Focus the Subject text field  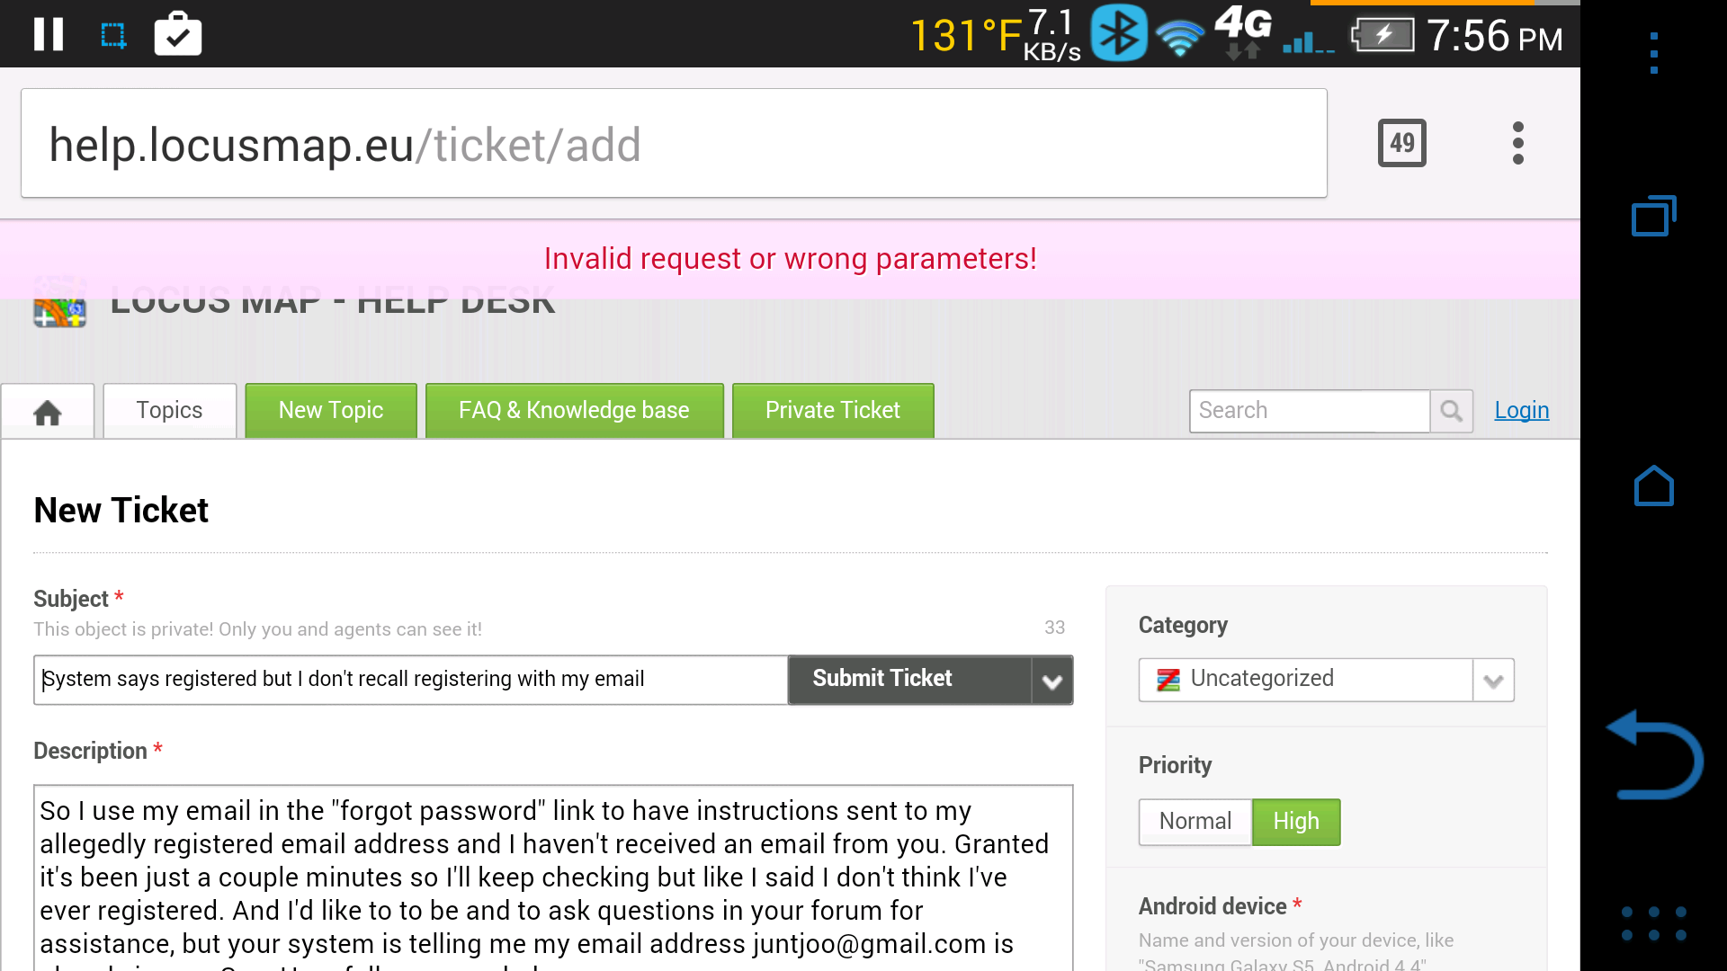tap(411, 680)
